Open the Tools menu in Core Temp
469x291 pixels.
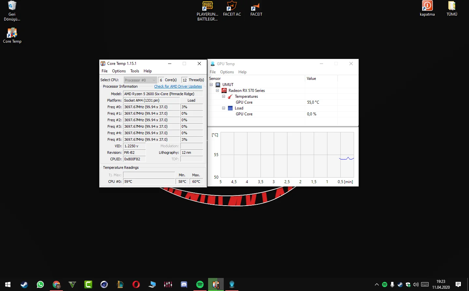pyautogui.click(x=135, y=71)
